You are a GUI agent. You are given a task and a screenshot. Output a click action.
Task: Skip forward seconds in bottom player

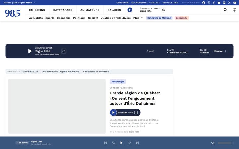pyautogui.click(x=129, y=143)
